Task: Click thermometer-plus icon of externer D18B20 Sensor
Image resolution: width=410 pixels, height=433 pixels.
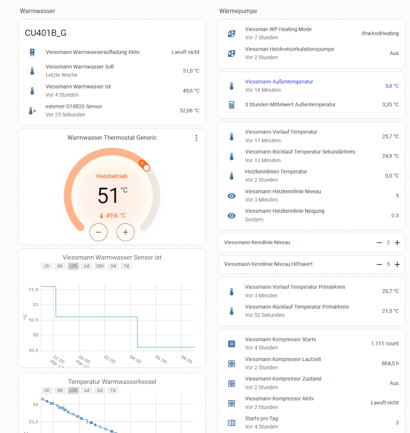Action: (33, 111)
